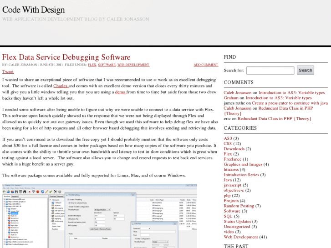Open the Web Development category in sidebar

pos(241,237)
